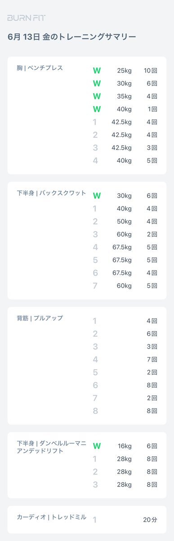Click the 10回 reps on the 25kg warm-up
Screen dimensions: 174x541
[150, 71]
